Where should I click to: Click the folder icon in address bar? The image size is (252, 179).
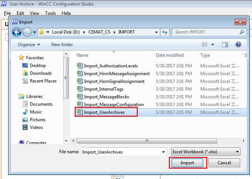pos(41,32)
